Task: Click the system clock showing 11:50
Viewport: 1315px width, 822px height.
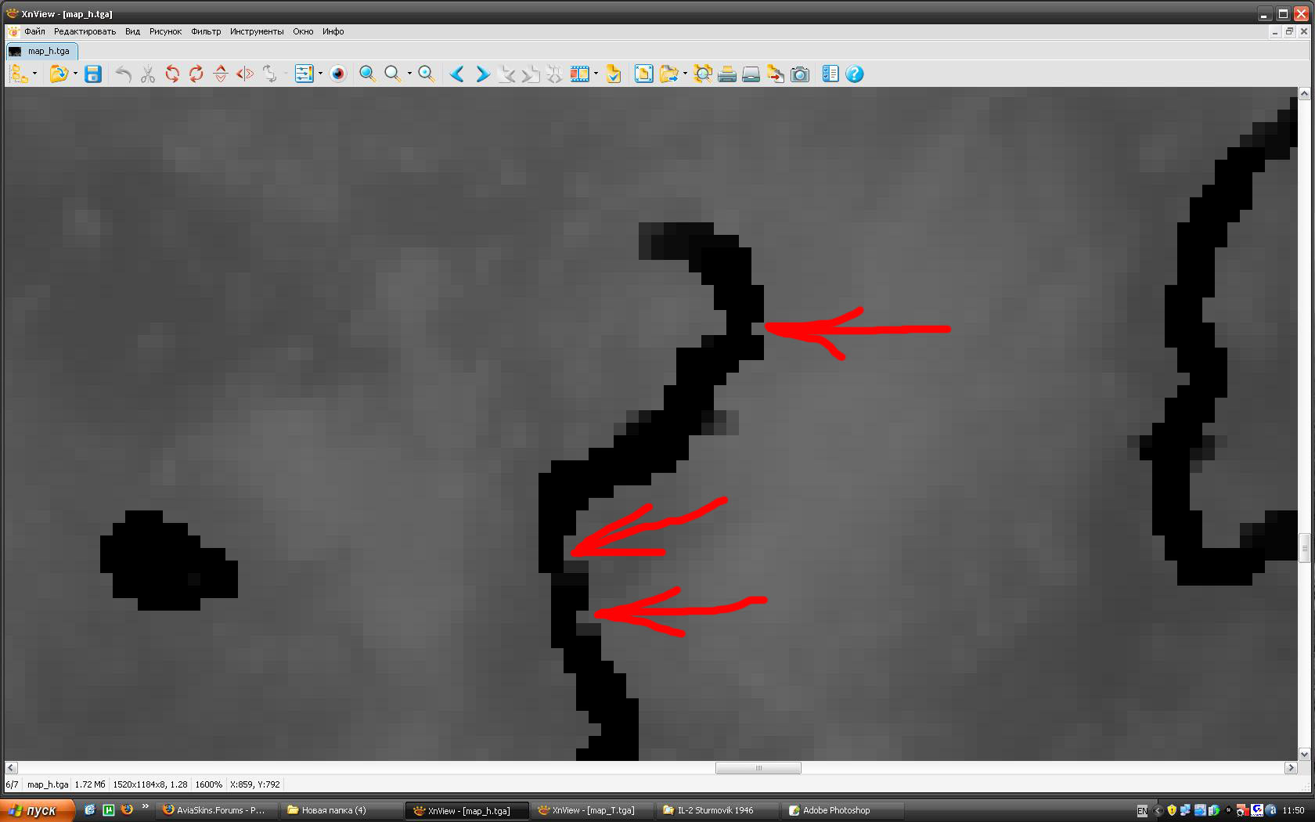Action: tap(1293, 810)
